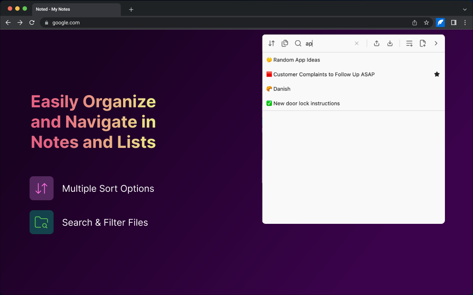Open the Danish note
The width and height of the screenshot is (473, 295).
click(x=353, y=89)
